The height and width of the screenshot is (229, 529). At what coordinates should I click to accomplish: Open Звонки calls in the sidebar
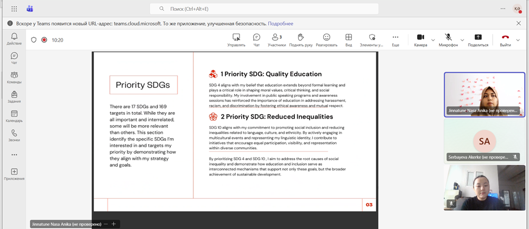14,135
